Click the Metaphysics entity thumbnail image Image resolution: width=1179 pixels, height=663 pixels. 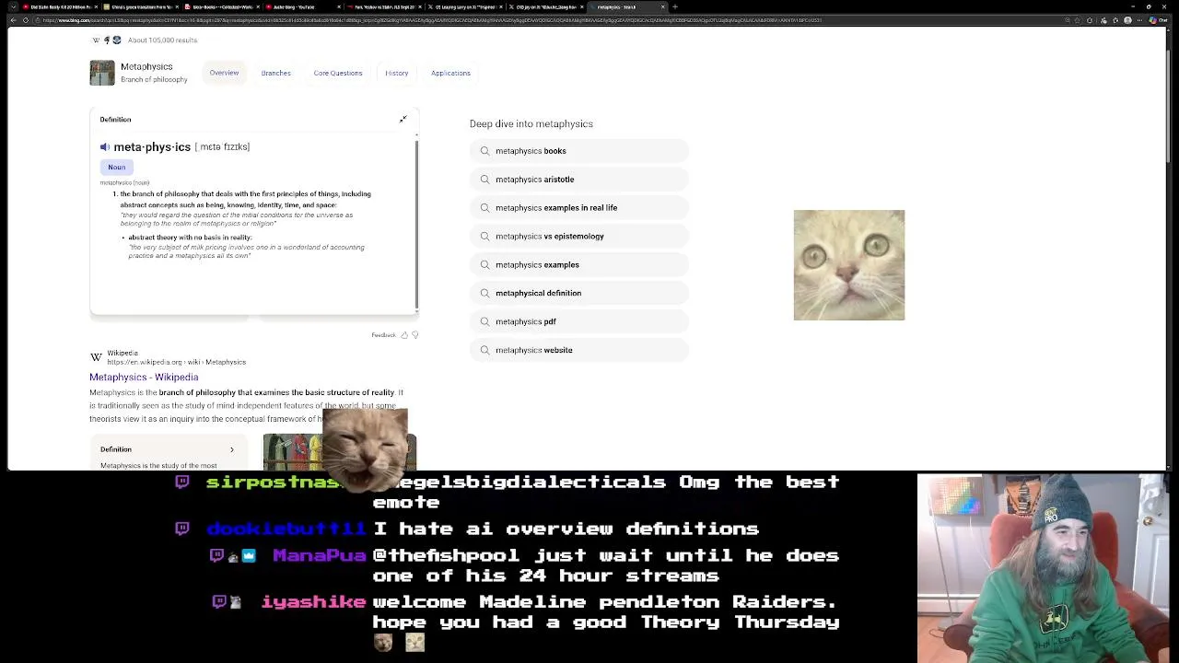102,73
